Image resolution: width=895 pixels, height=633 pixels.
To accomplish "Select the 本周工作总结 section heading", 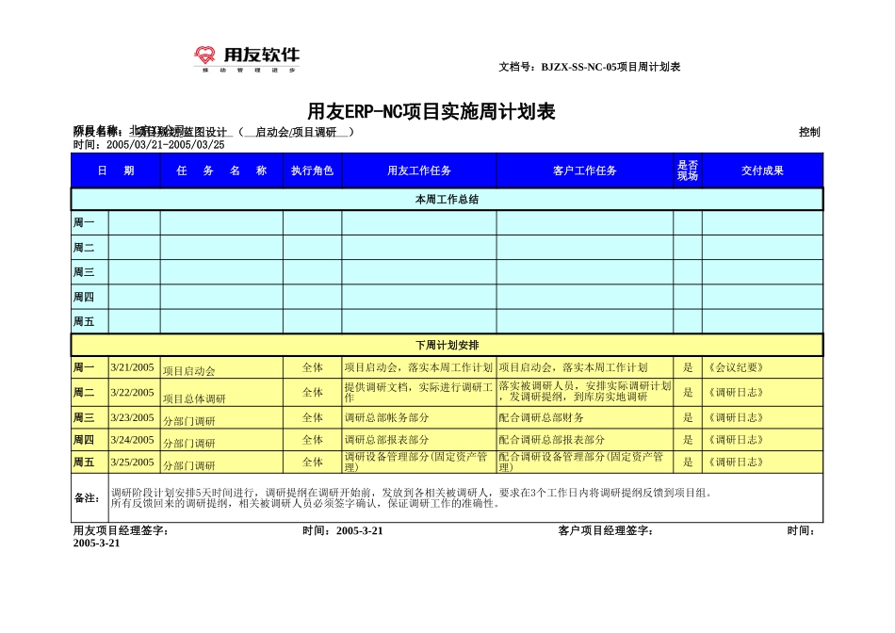I will [x=447, y=199].
